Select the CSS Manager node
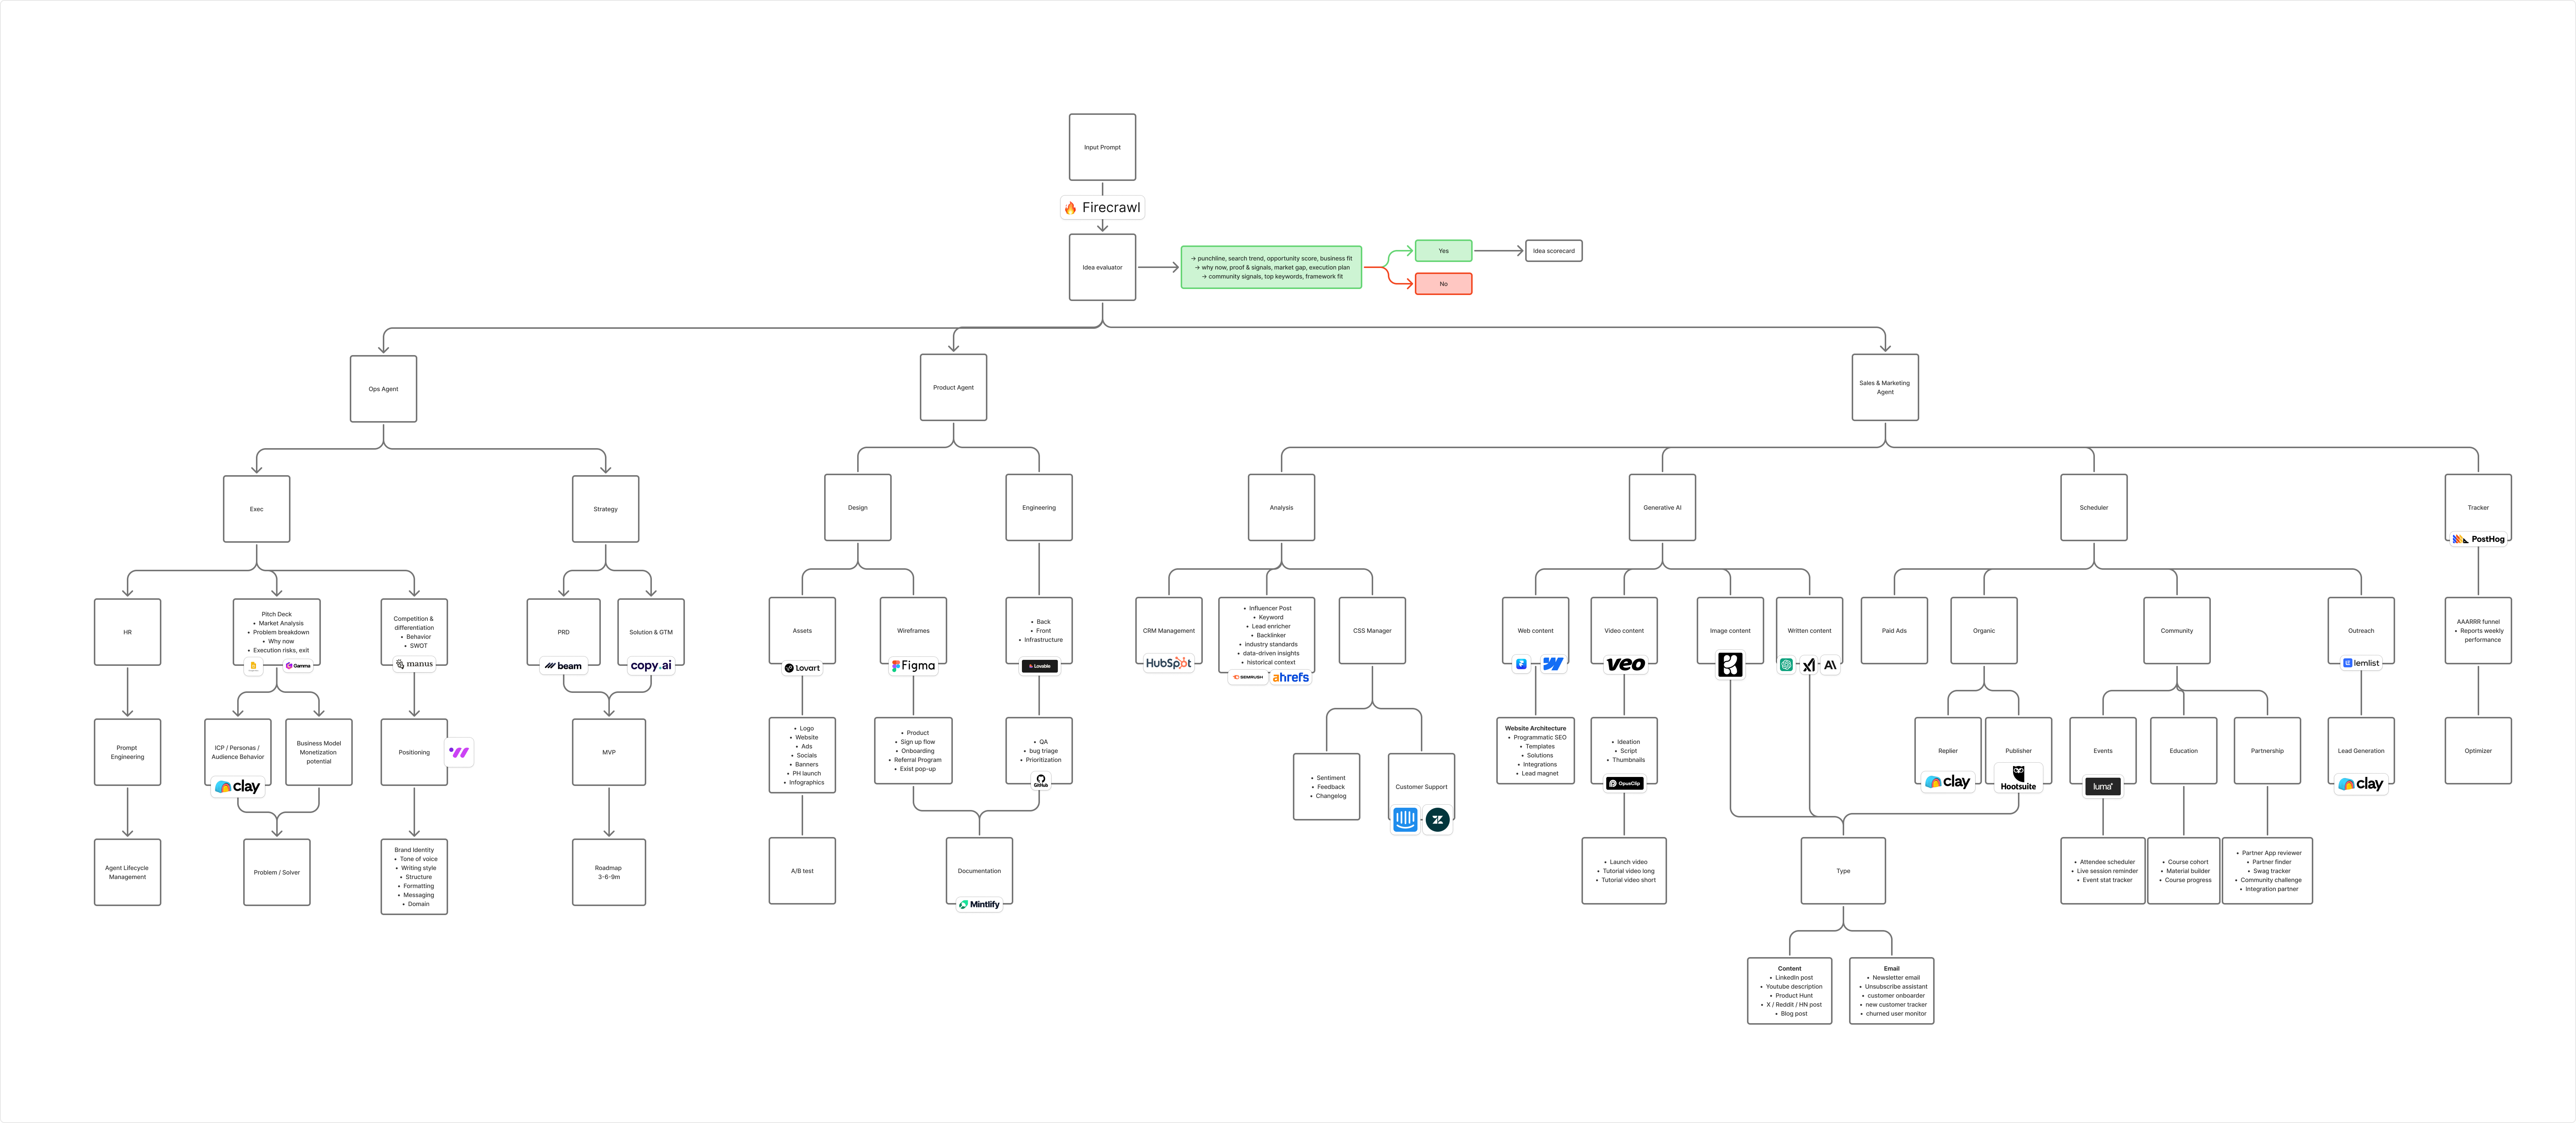This screenshot has width=2576, height=1123. point(1372,631)
